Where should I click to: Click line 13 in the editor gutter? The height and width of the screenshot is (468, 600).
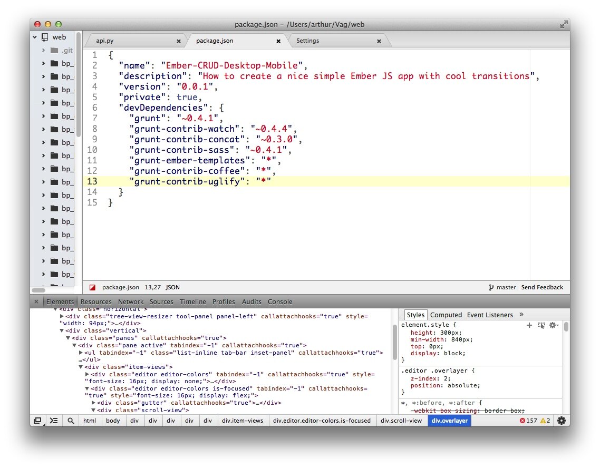click(x=92, y=182)
